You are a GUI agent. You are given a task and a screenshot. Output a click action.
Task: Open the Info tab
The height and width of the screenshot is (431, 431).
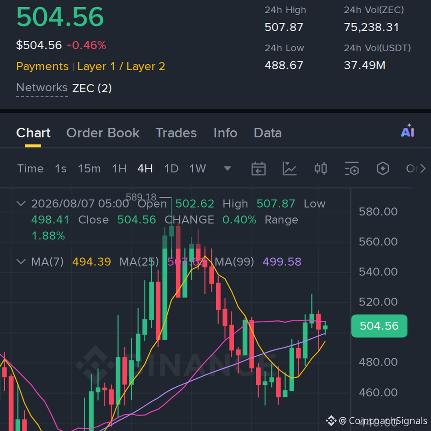[225, 133]
